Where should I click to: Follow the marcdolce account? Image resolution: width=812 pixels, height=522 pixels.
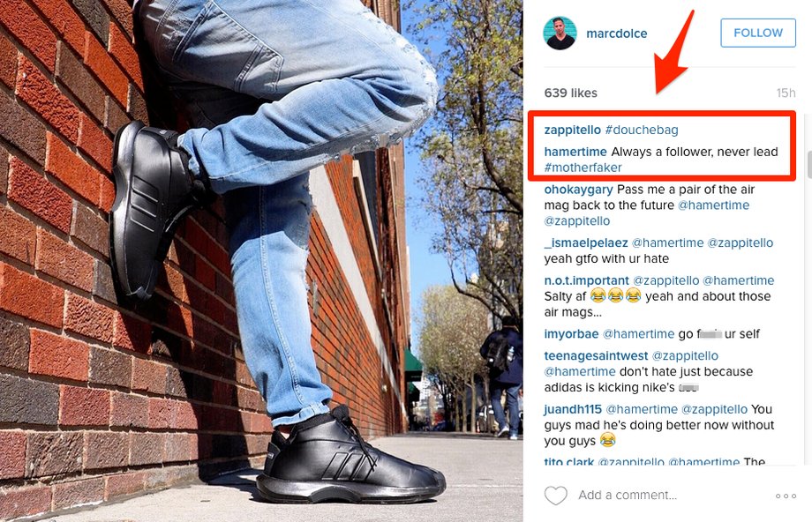758,34
